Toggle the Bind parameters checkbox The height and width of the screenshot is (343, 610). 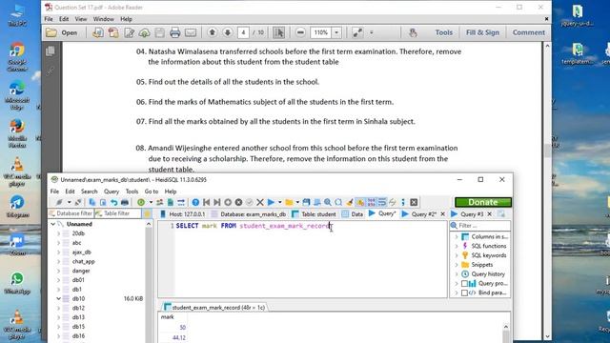pos(464,293)
